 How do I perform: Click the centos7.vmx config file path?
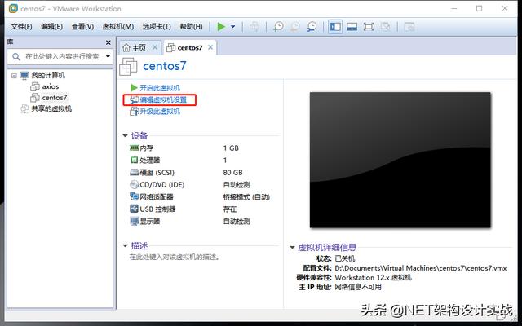(x=421, y=268)
